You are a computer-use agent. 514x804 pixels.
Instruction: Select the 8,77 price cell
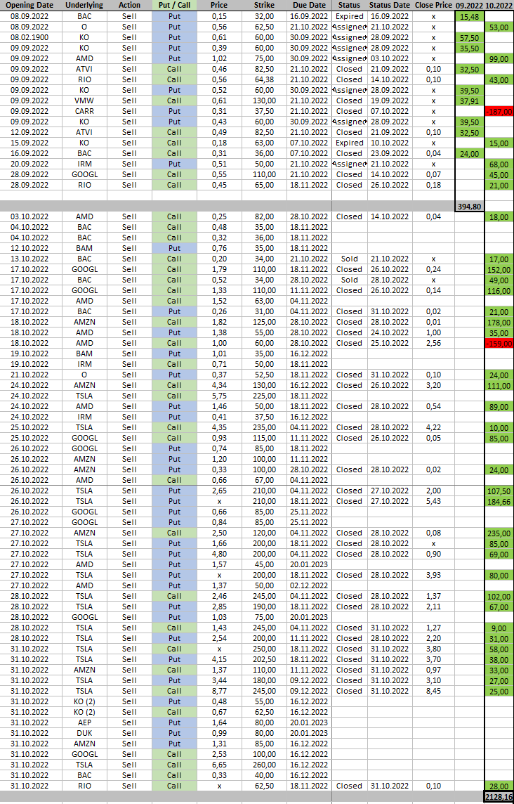point(219,691)
